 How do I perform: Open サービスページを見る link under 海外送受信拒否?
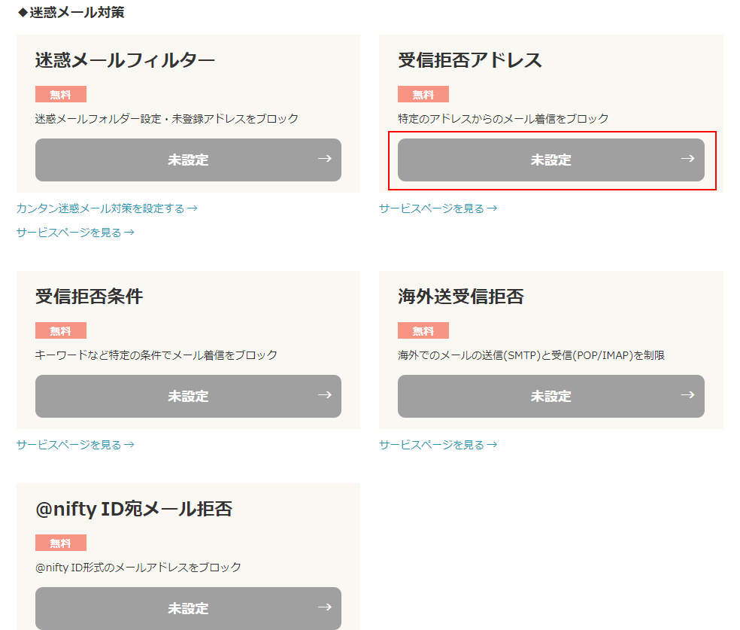(x=438, y=444)
